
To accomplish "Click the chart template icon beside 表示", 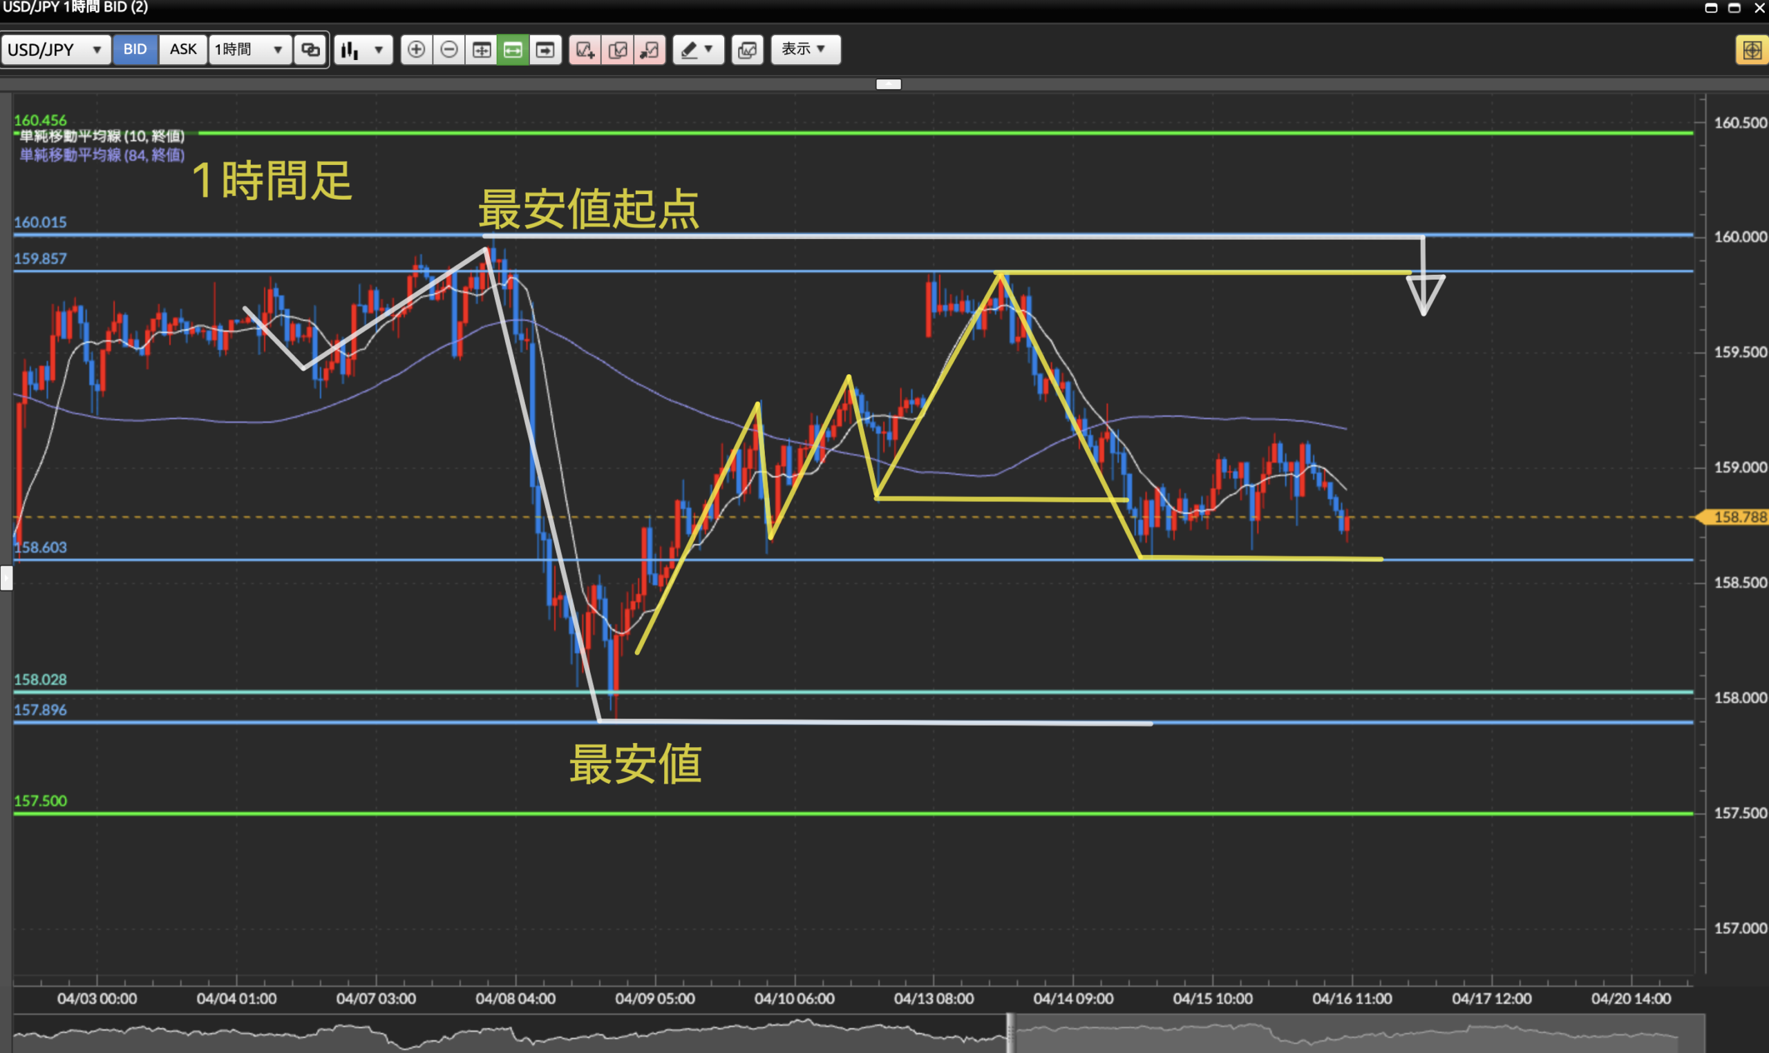I will point(748,50).
